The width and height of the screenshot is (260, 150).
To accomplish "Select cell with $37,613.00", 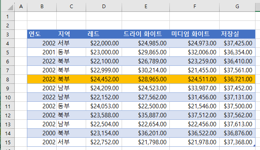I will [x=237, y=124].
